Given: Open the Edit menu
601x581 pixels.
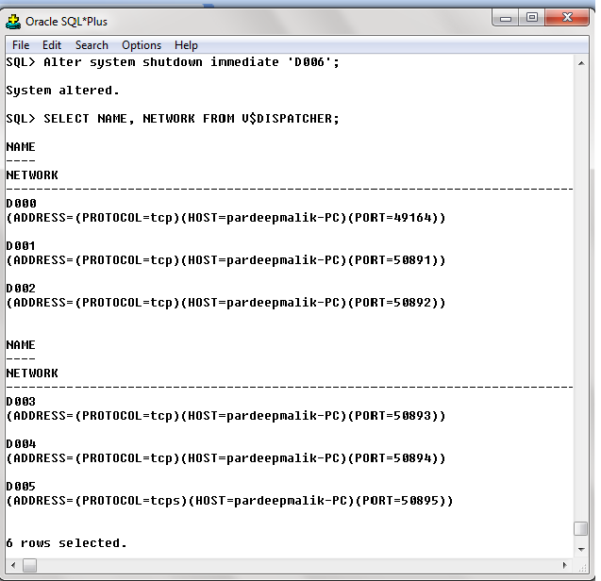Looking at the screenshot, I should coord(52,45).
